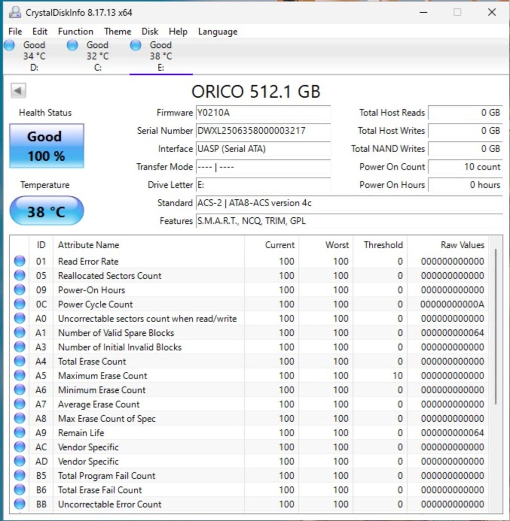510x521 pixels.
Task: Click the Current column header
Action: coord(272,245)
